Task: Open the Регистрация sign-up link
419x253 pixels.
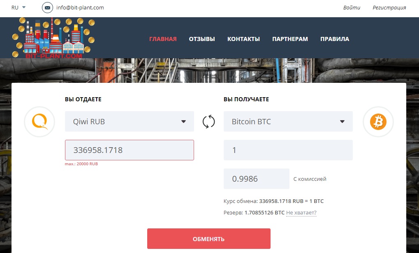Action: click(389, 8)
